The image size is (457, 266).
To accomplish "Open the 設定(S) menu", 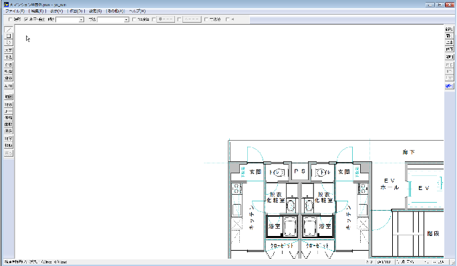I will point(95,11).
